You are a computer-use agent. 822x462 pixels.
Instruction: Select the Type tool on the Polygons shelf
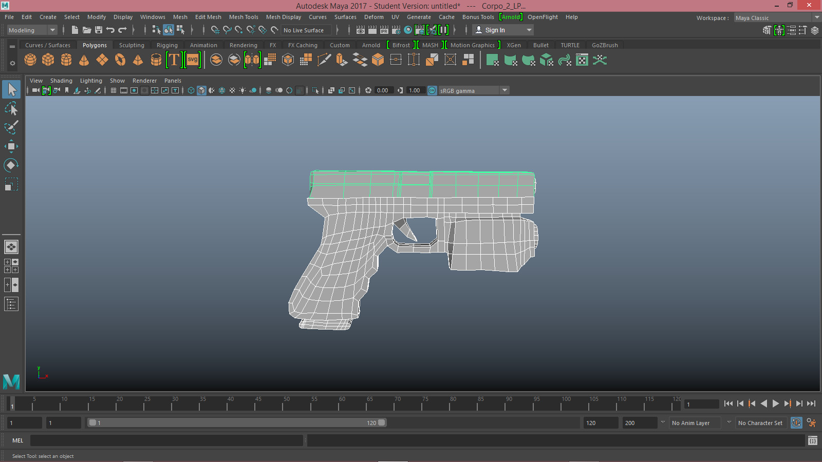(174, 60)
